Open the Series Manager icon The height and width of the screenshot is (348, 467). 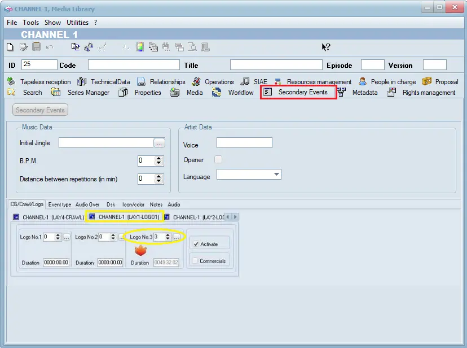click(56, 93)
